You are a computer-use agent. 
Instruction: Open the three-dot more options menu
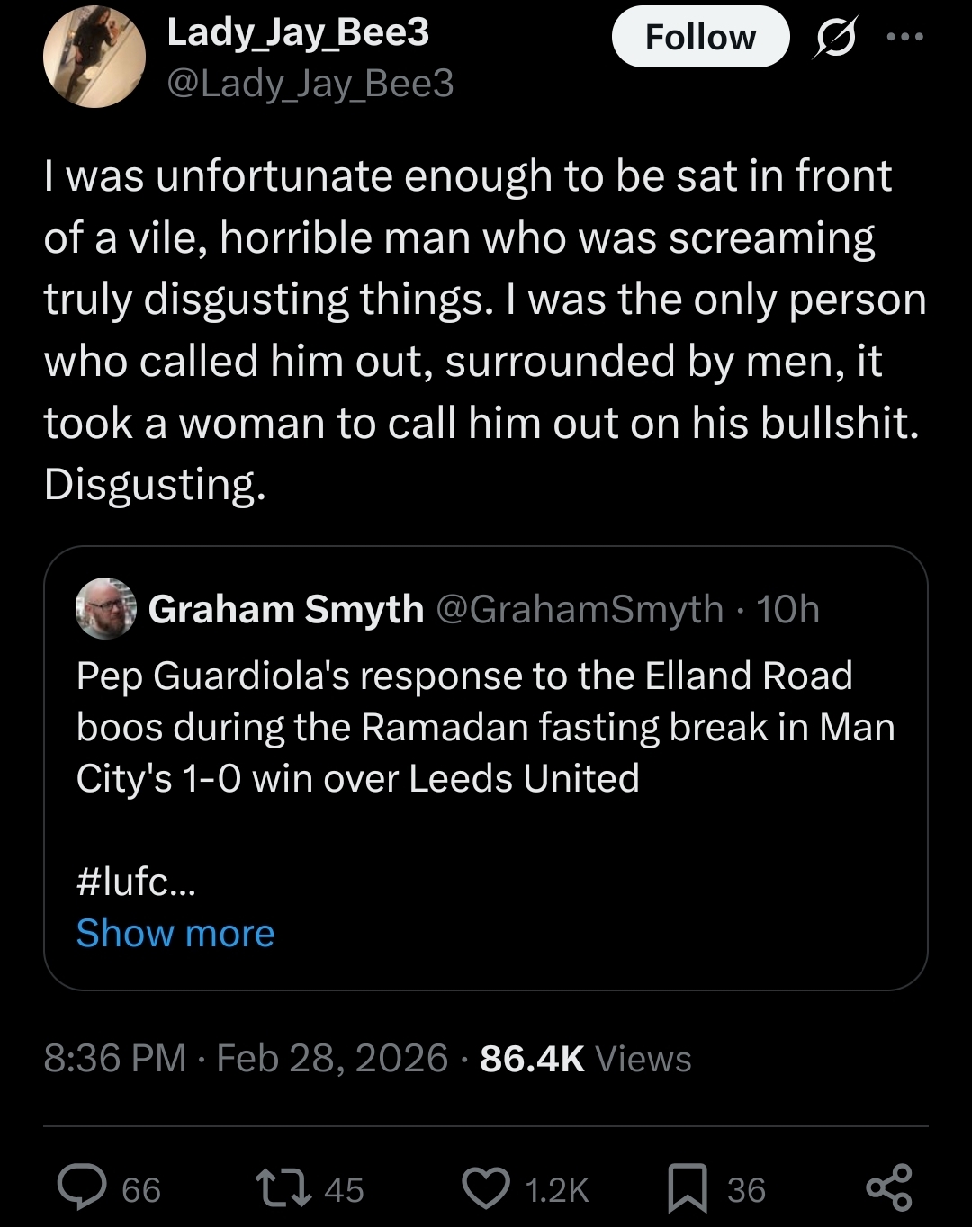904,37
